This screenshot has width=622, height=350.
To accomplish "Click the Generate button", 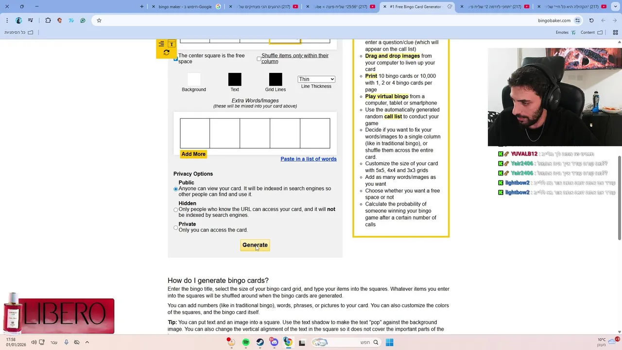I will point(255,245).
